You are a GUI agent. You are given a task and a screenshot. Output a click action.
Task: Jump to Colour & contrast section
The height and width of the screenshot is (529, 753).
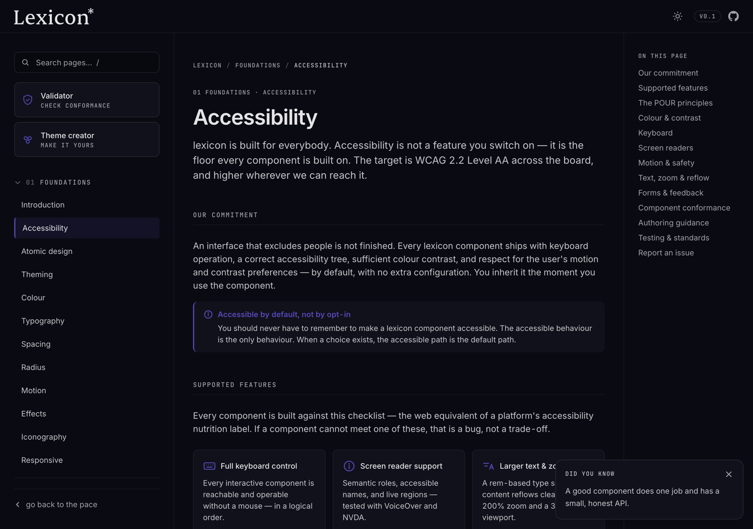[x=669, y=118]
